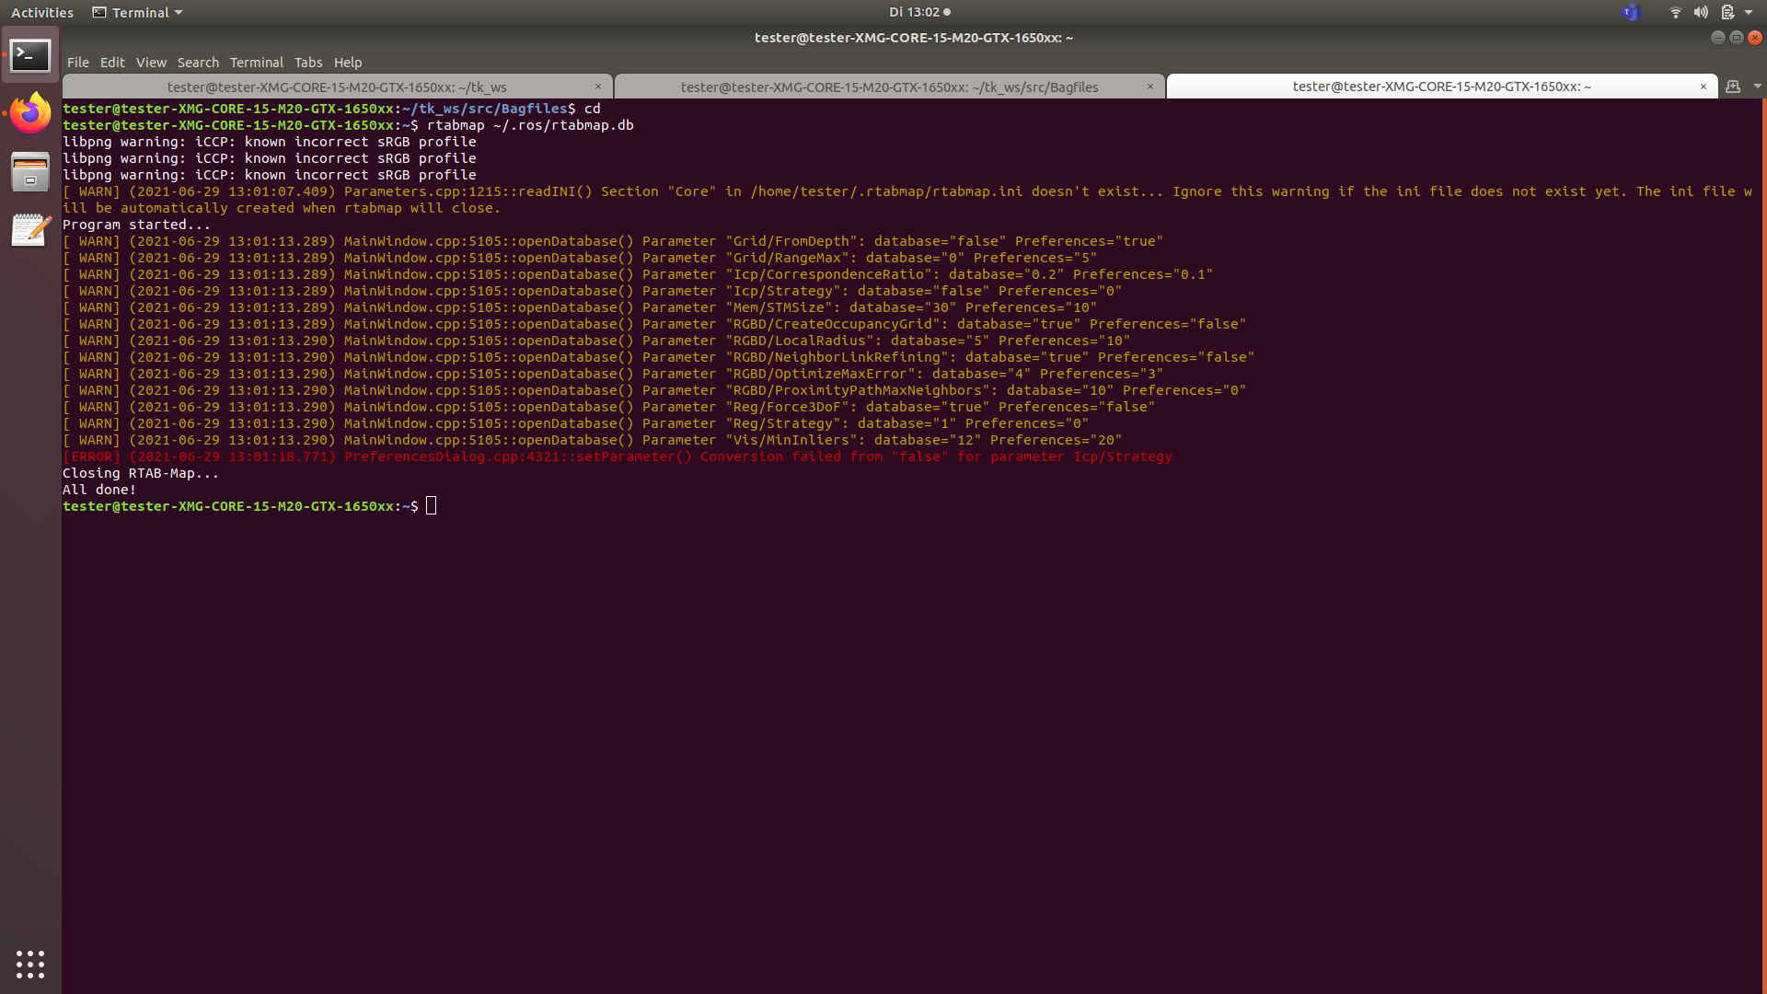Open the Files manager from the dock
Image resolution: width=1767 pixels, height=994 pixels.
tap(30, 172)
